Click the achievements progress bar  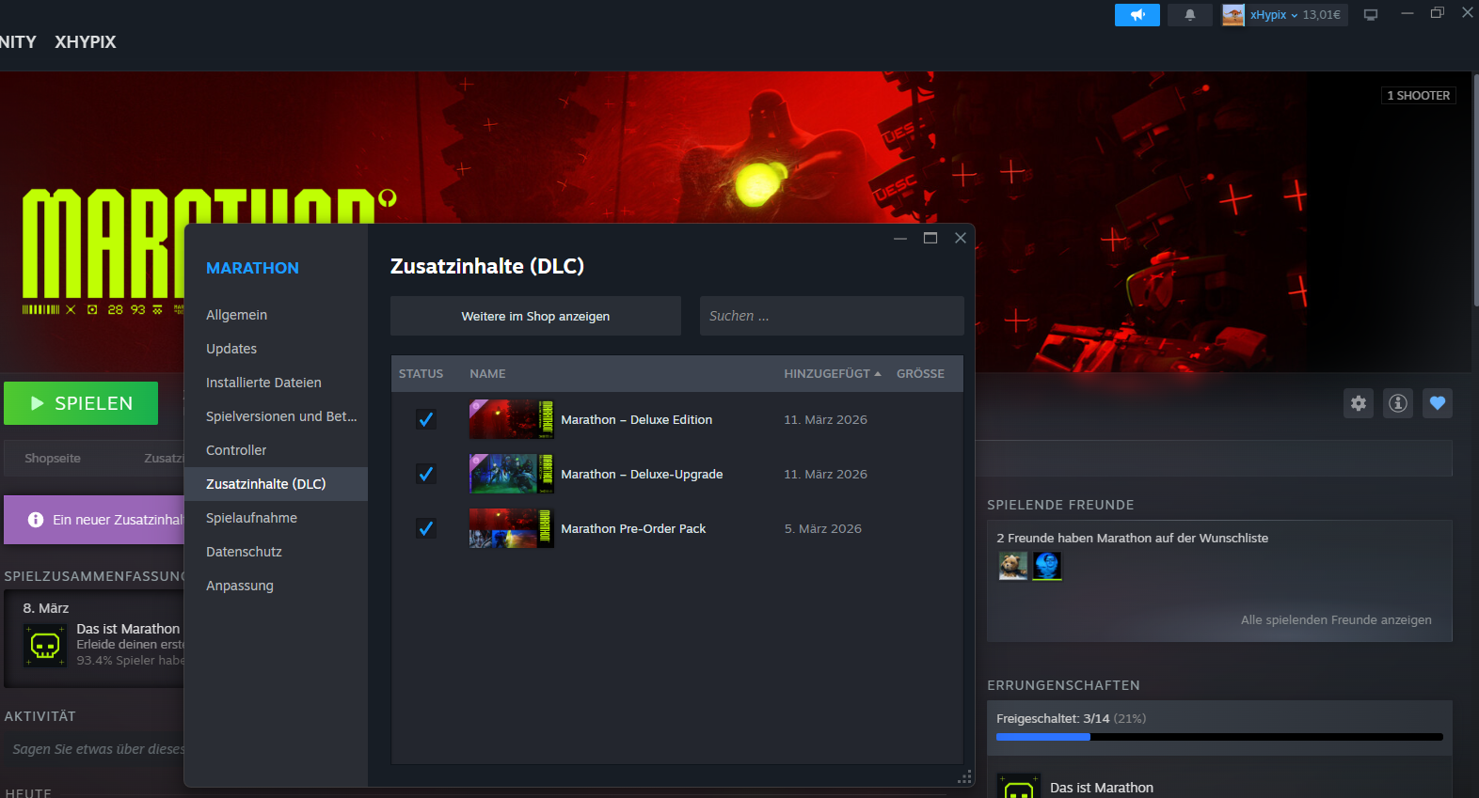point(1218,737)
